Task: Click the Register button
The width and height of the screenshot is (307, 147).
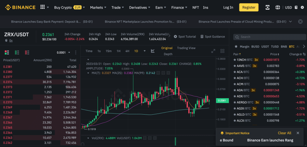Action: [249, 8]
